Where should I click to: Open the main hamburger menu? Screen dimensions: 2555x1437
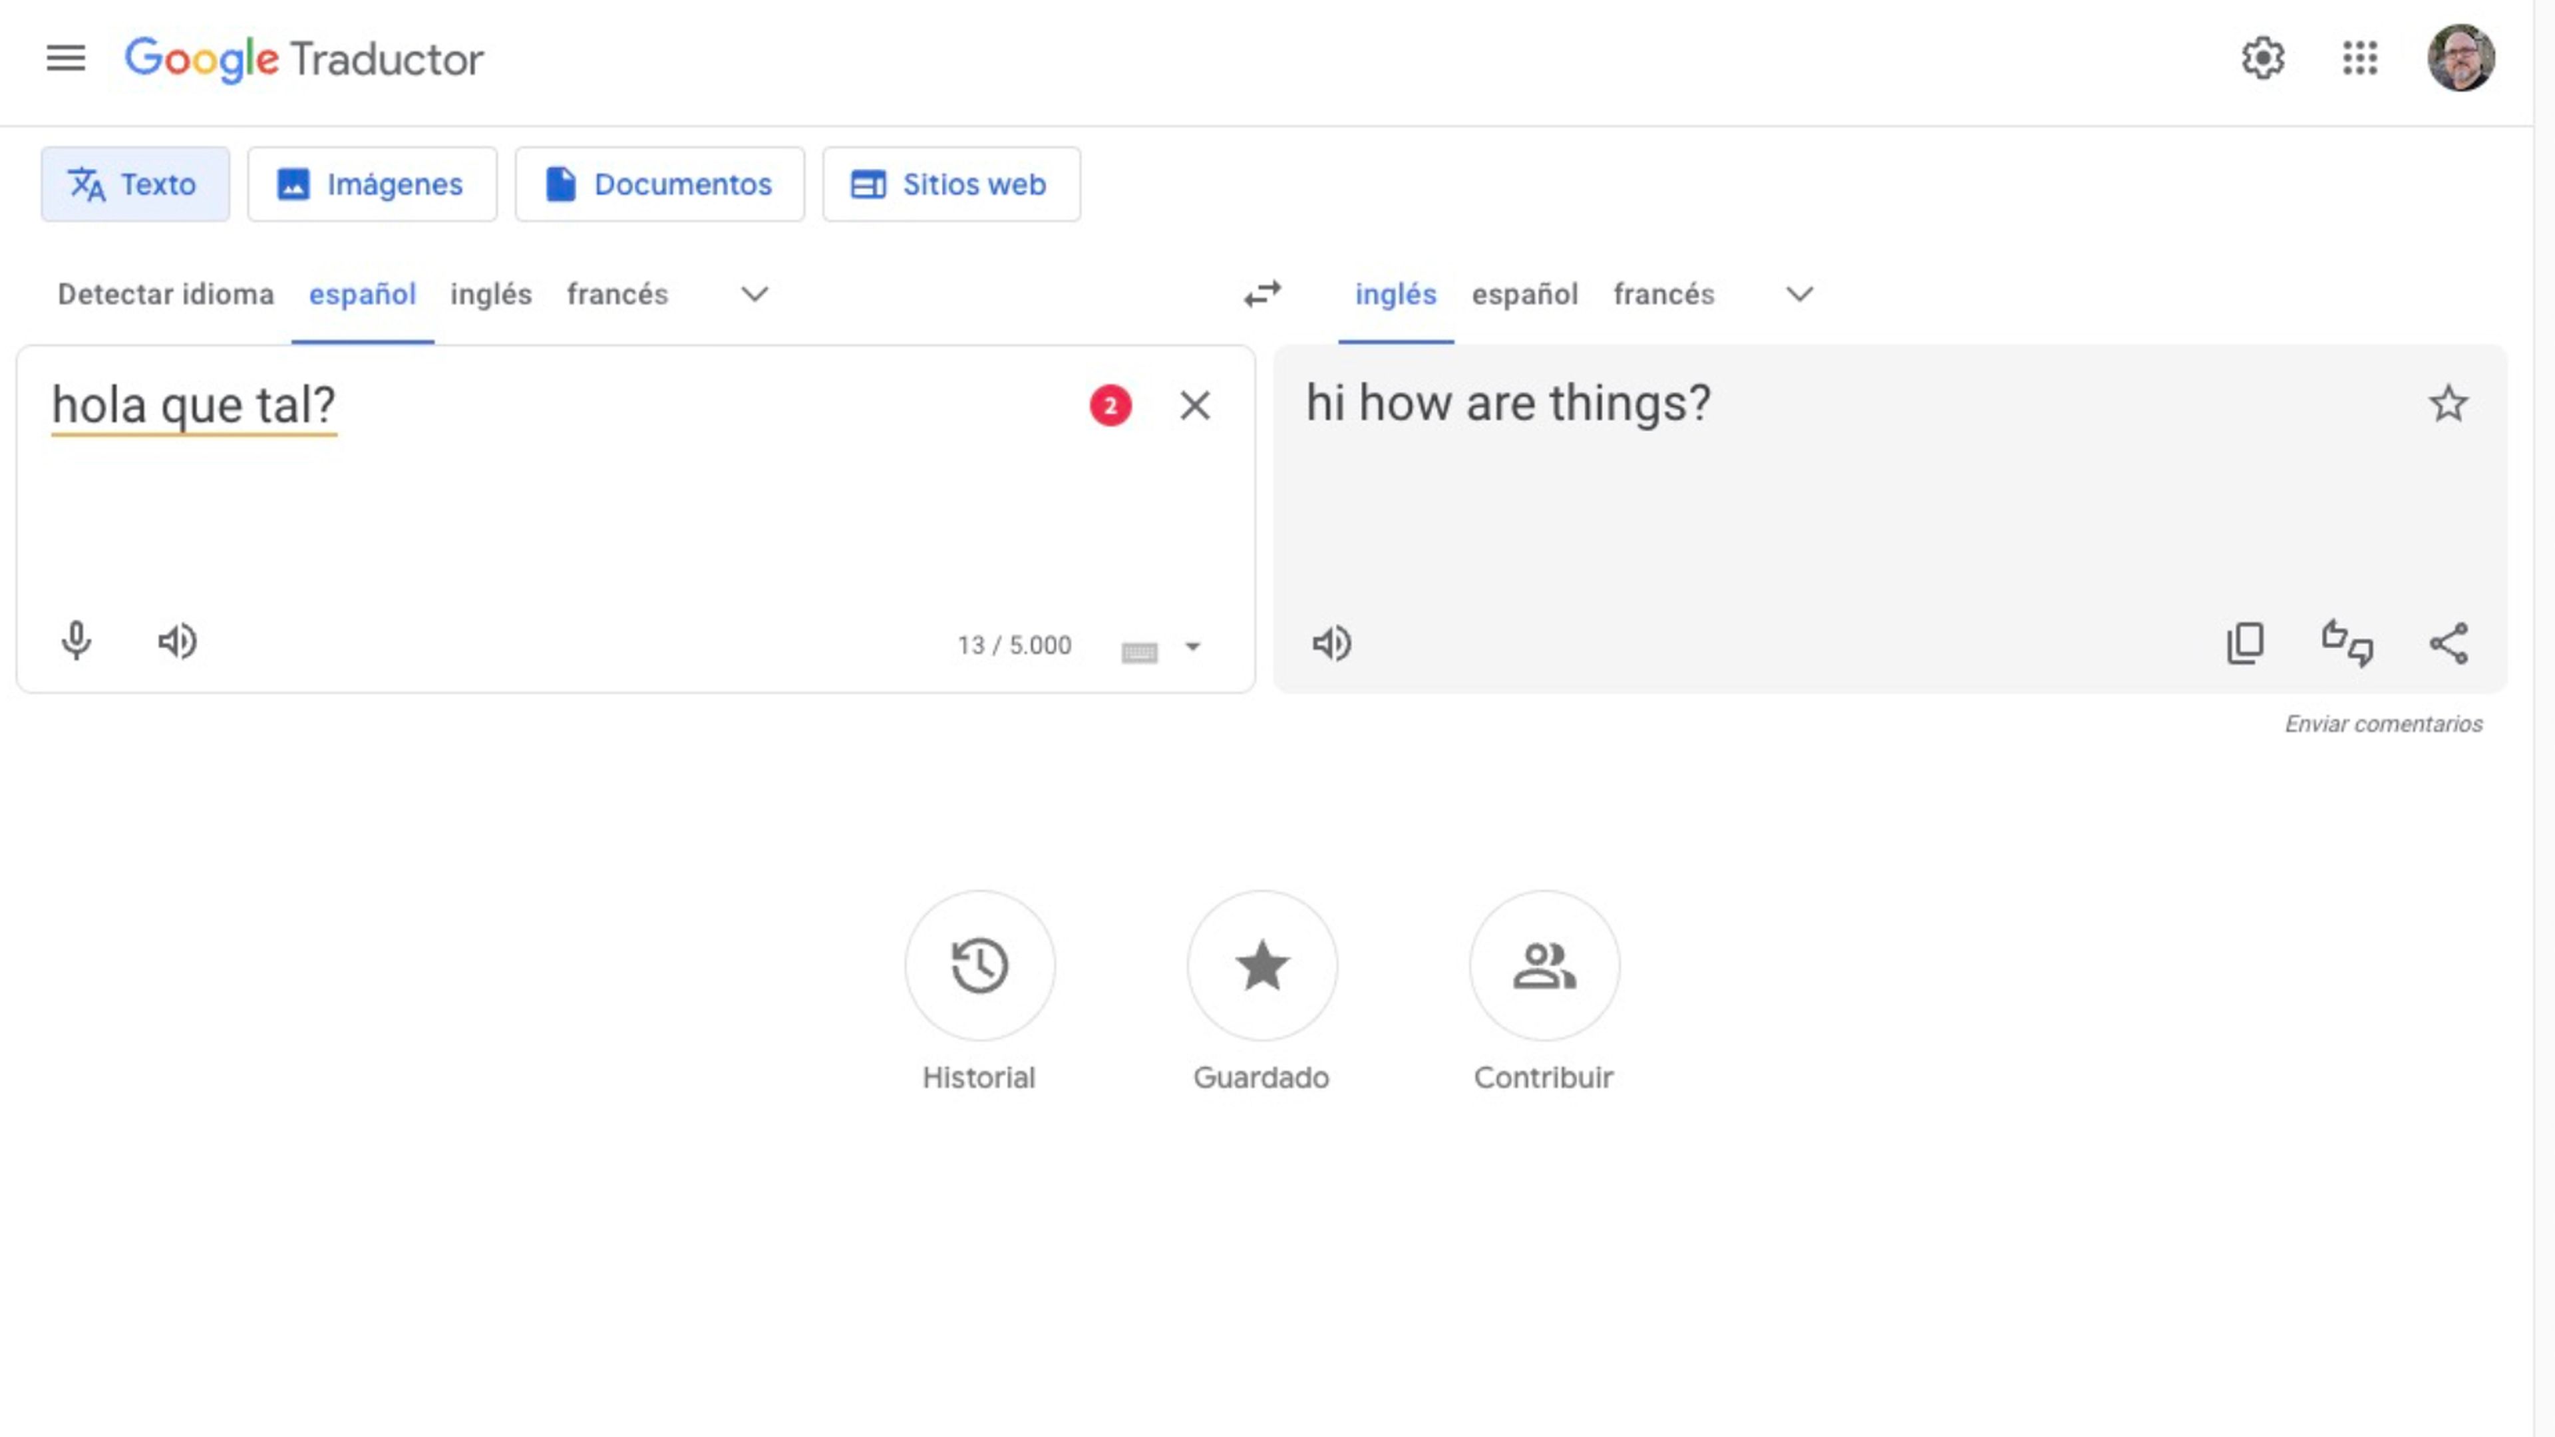(x=65, y=59)
